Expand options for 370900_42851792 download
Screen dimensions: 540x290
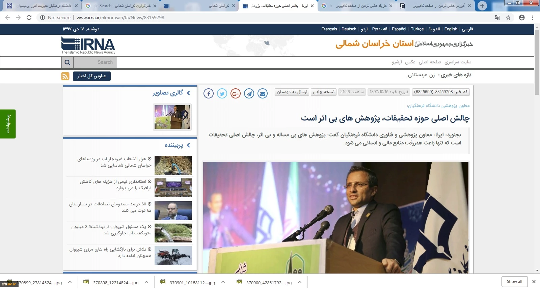300,282
